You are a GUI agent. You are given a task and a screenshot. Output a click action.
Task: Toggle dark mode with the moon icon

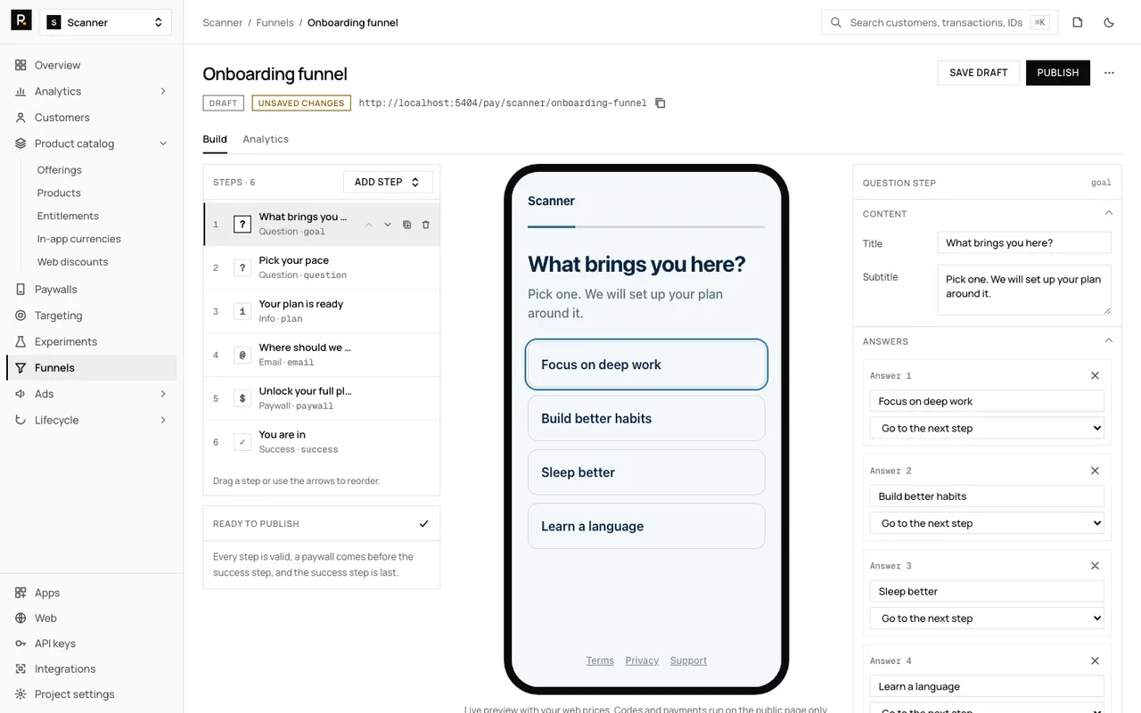[1109, 22]
